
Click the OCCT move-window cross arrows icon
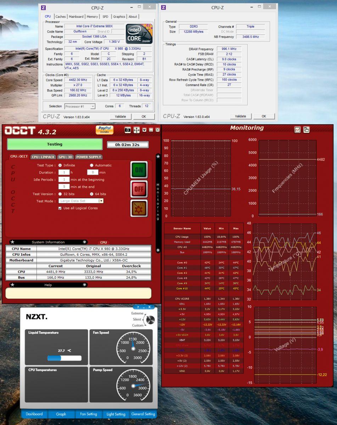pyautogui.click(x=136, y=130)
